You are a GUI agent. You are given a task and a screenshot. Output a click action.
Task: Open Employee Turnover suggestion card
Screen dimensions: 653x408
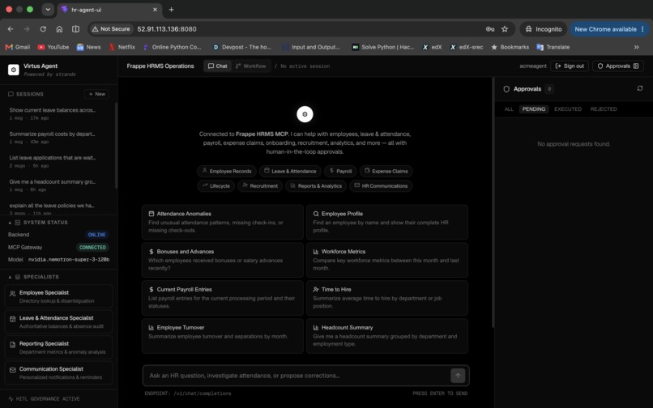pyautogui.click(x=222, y=336)
